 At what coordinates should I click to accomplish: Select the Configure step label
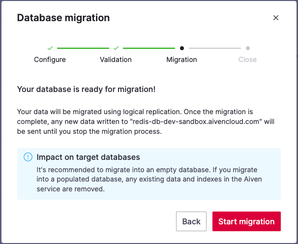[x=50, y=60]
